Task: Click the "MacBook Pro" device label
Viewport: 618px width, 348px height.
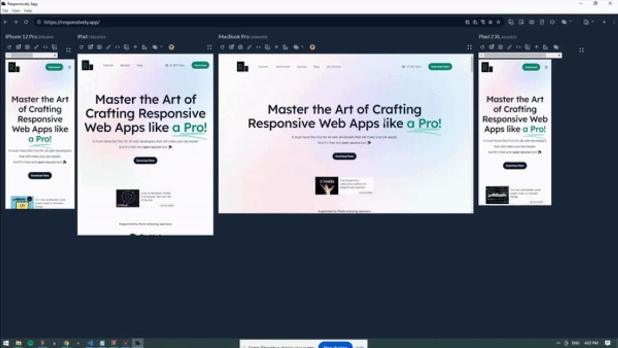Action: tap(234, 37)
